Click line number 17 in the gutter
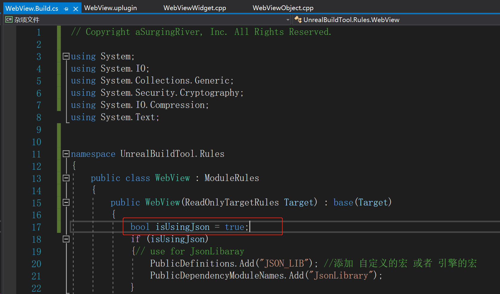 (x=36, y=227)
